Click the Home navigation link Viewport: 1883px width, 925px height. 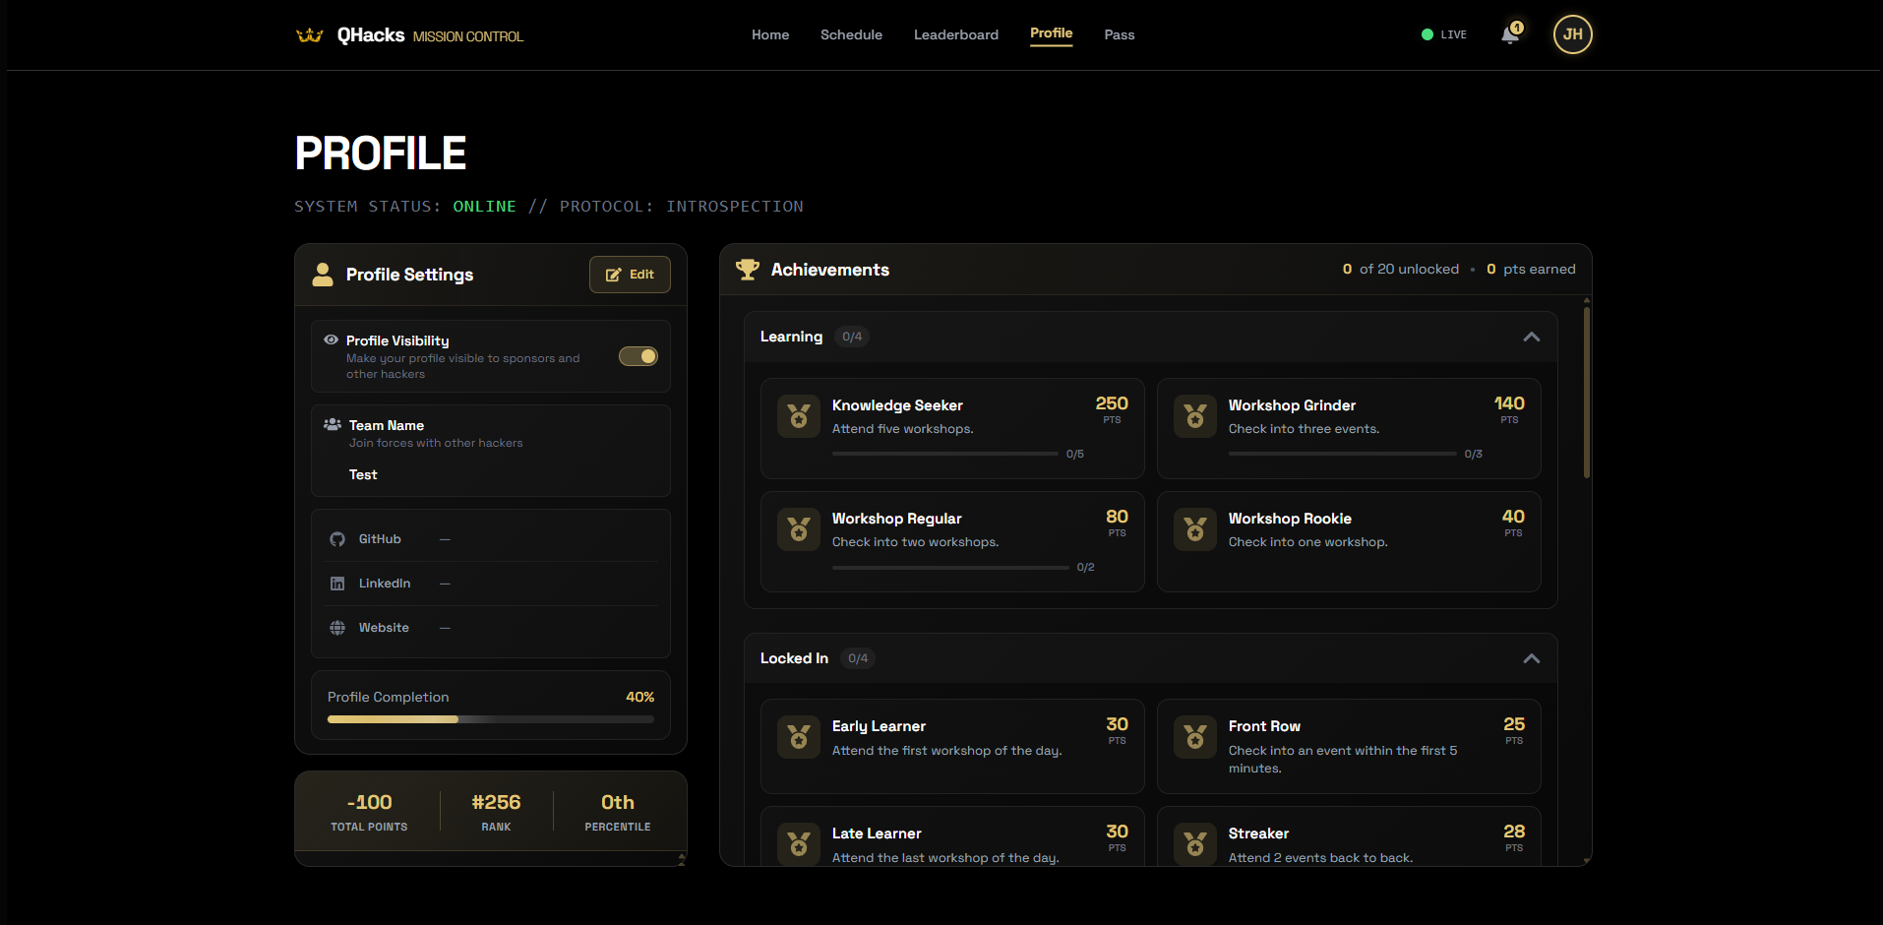pos(770,35)
